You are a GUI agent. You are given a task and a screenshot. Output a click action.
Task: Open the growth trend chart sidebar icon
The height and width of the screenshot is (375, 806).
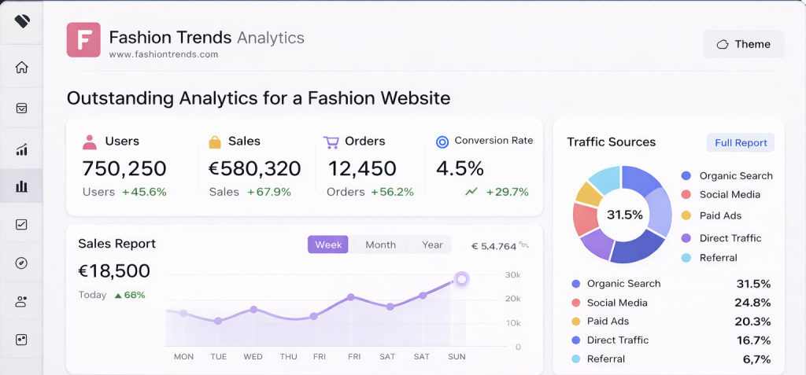click(21, 149)
